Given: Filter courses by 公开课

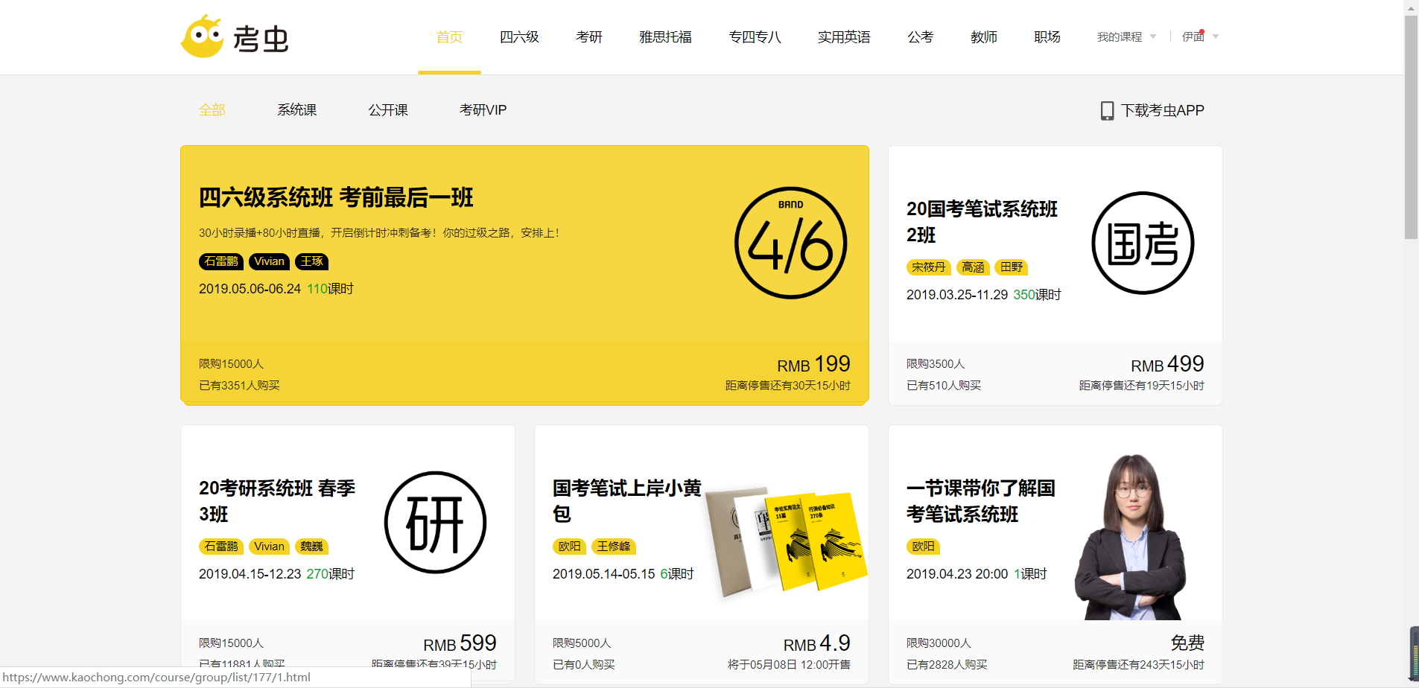Looking at the screenshot, I should coord(388,110).
